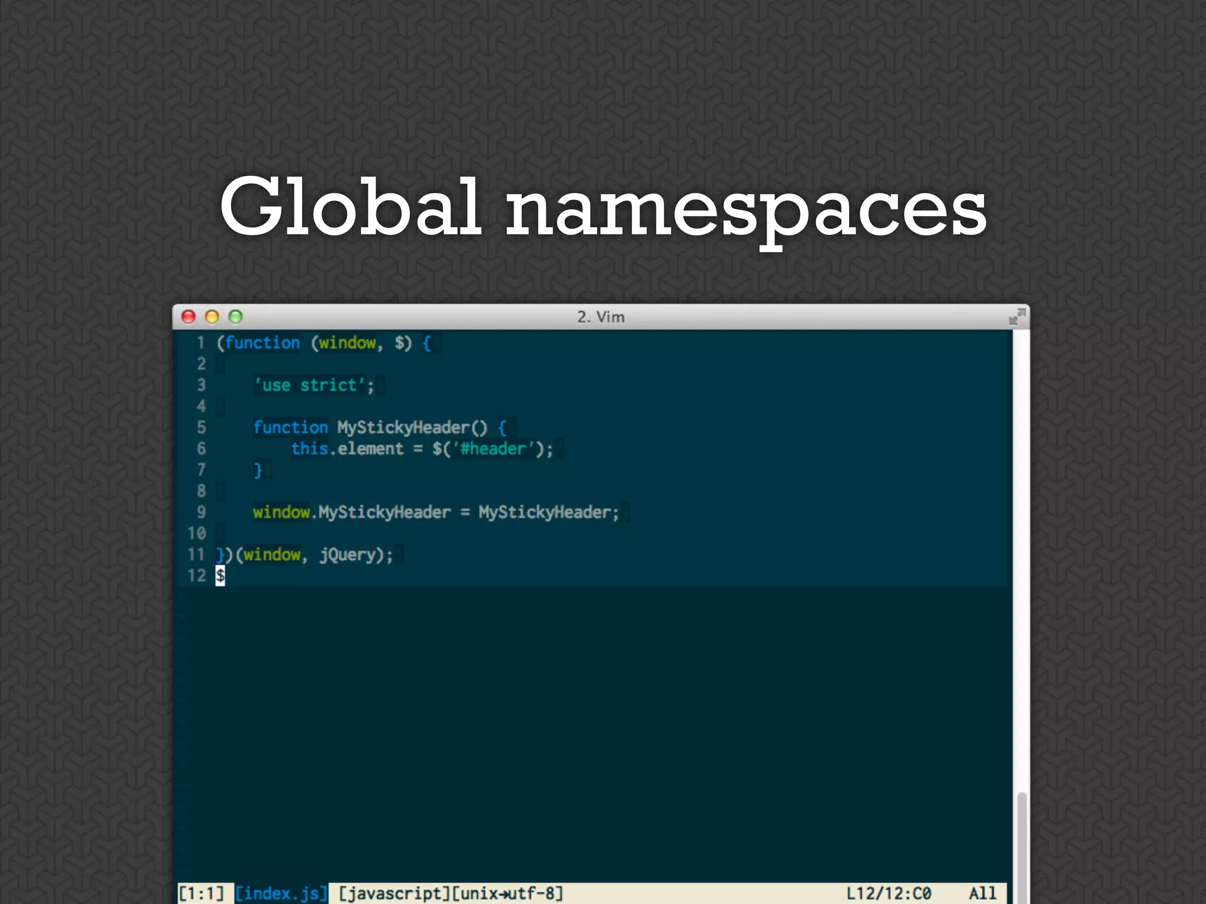Click the Vim window vertical scrollbar thumb

[1022, 848]
